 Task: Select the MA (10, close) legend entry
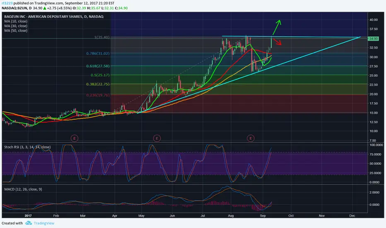tap(16, 21)
